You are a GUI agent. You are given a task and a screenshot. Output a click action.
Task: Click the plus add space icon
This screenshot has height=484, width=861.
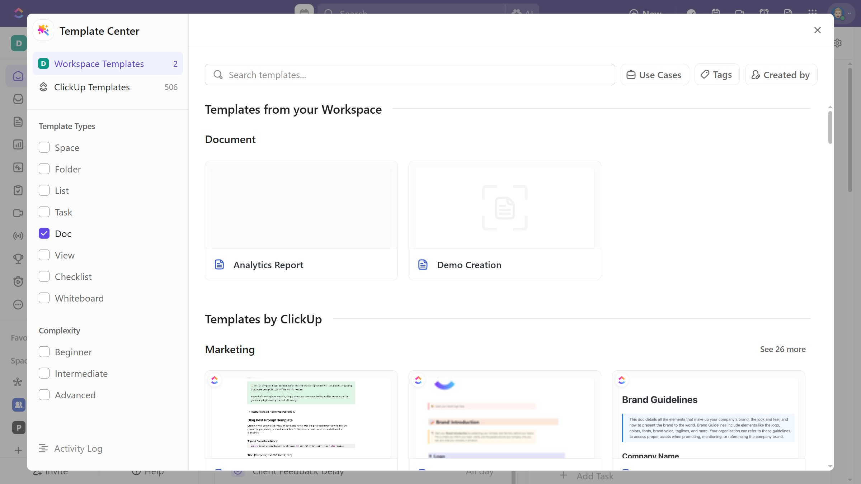point(18,451)
